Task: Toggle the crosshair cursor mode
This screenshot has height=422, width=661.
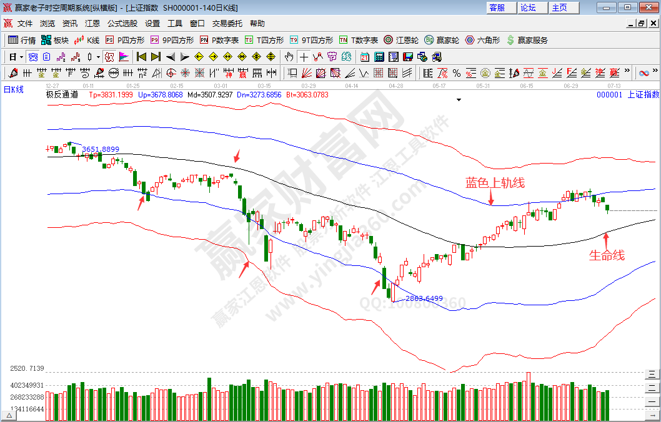Action: (304, 57)
